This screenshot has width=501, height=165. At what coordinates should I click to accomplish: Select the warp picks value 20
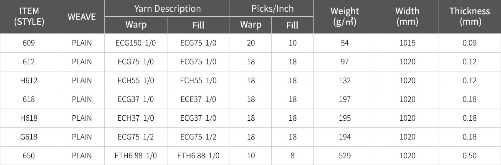point(251,43)
